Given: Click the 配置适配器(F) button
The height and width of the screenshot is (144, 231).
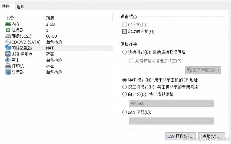Looking at the screenshot, I should tap(203, 70).
